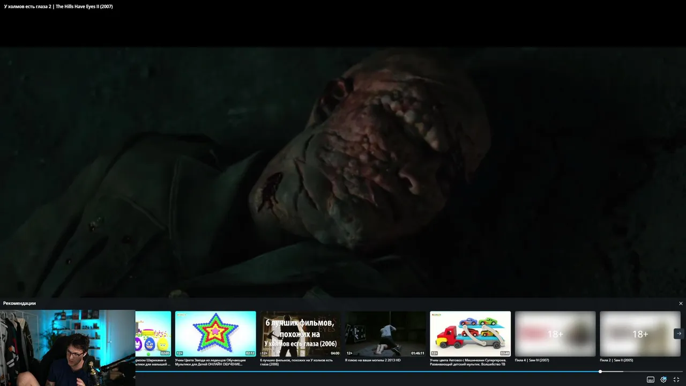Move the video progress slider handle

point(600,372)
